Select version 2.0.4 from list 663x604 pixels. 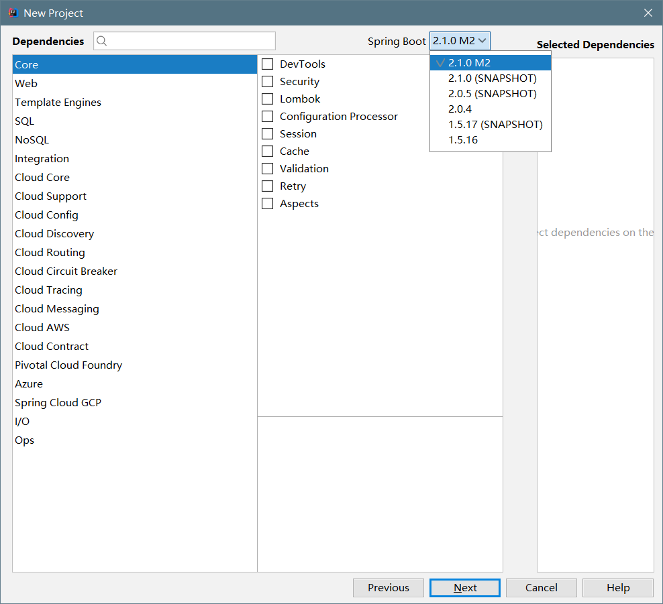coord(460,109)
